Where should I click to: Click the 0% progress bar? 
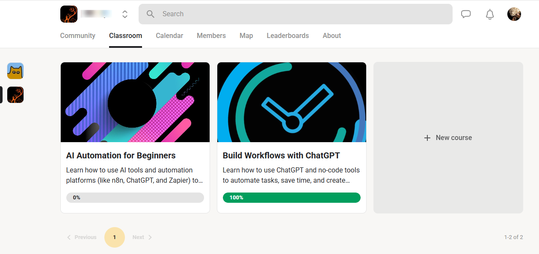pos(135,198)
